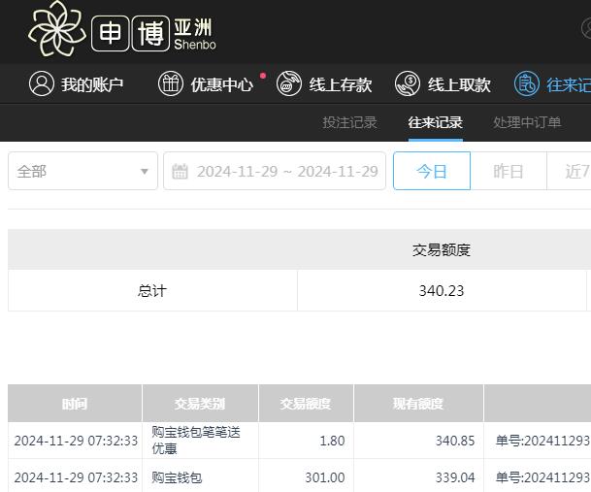Viewport: 591px width, 492px height.
Task: Click the total amount 340.23
Action: click(x=442, y=291)
